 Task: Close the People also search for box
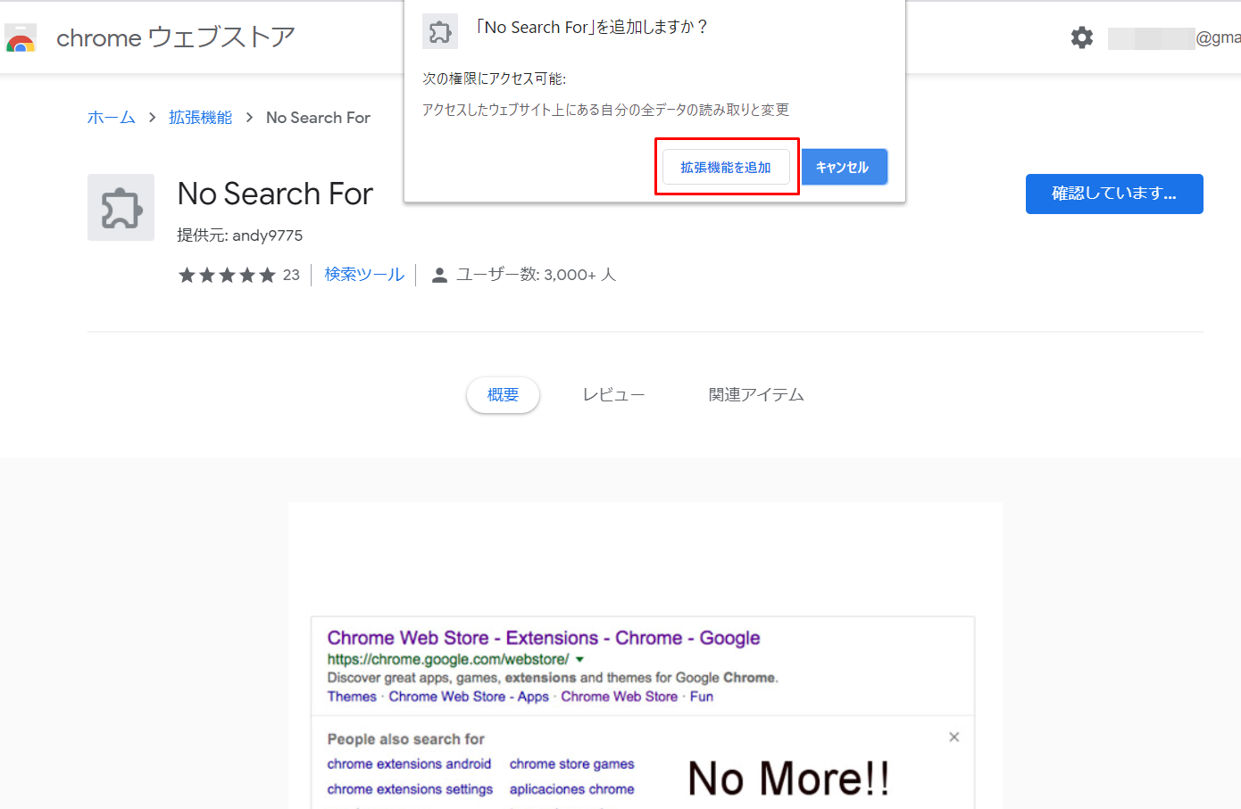point(954,737)
